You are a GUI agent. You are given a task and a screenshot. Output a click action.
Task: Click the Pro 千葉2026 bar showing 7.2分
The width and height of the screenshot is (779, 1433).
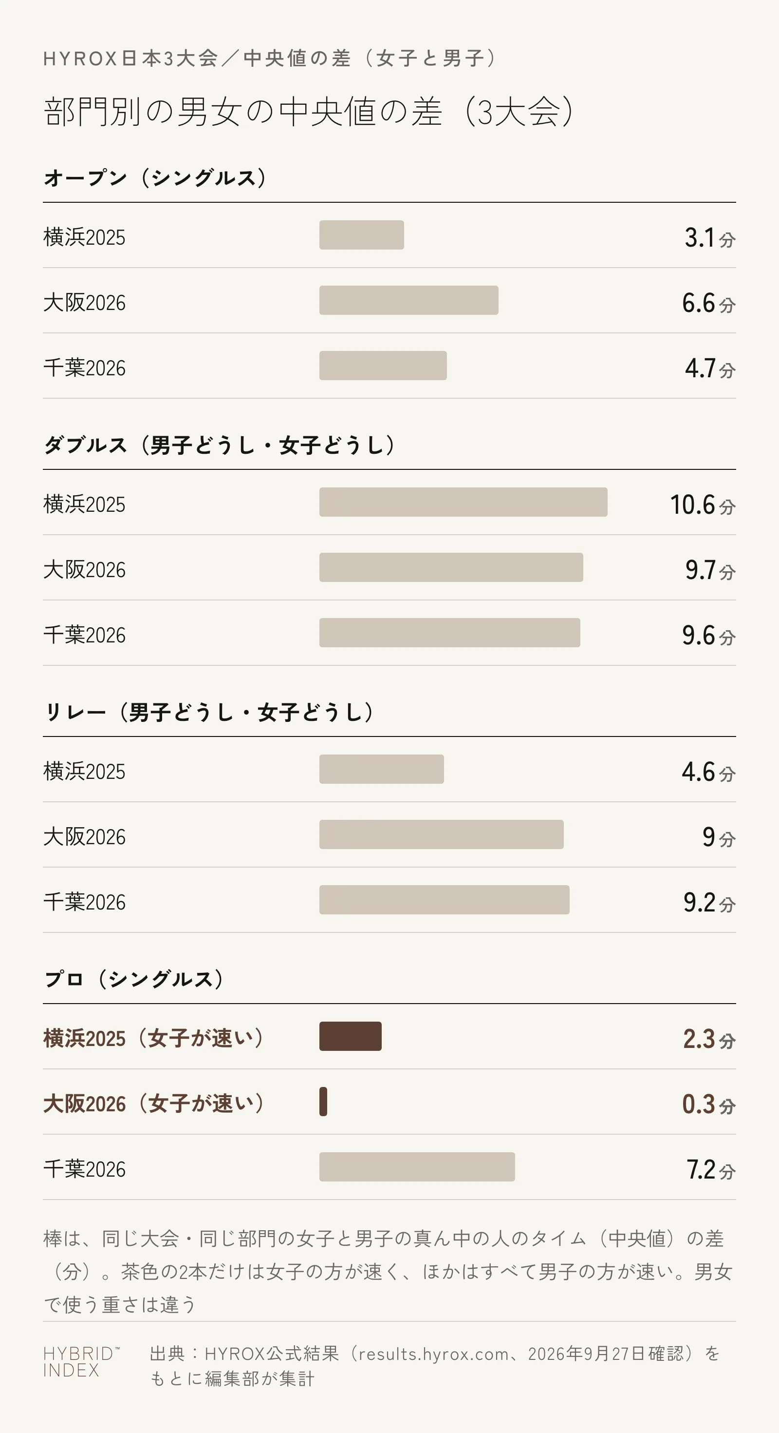[417, 1166]
